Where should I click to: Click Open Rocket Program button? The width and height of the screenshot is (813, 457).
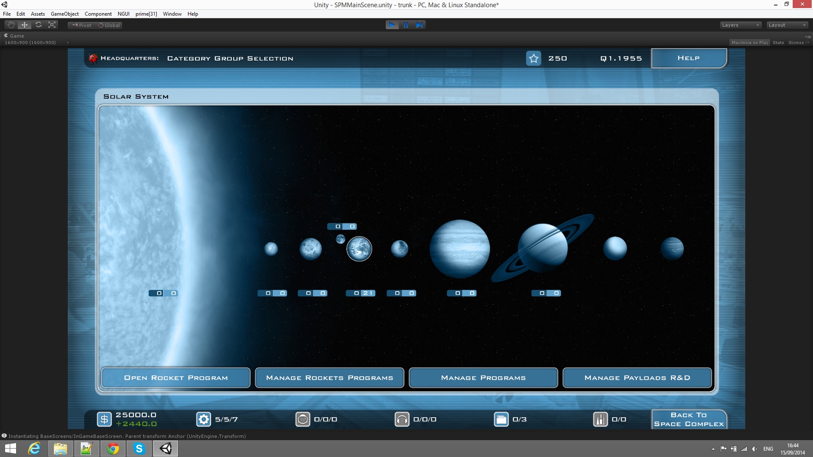176,378
